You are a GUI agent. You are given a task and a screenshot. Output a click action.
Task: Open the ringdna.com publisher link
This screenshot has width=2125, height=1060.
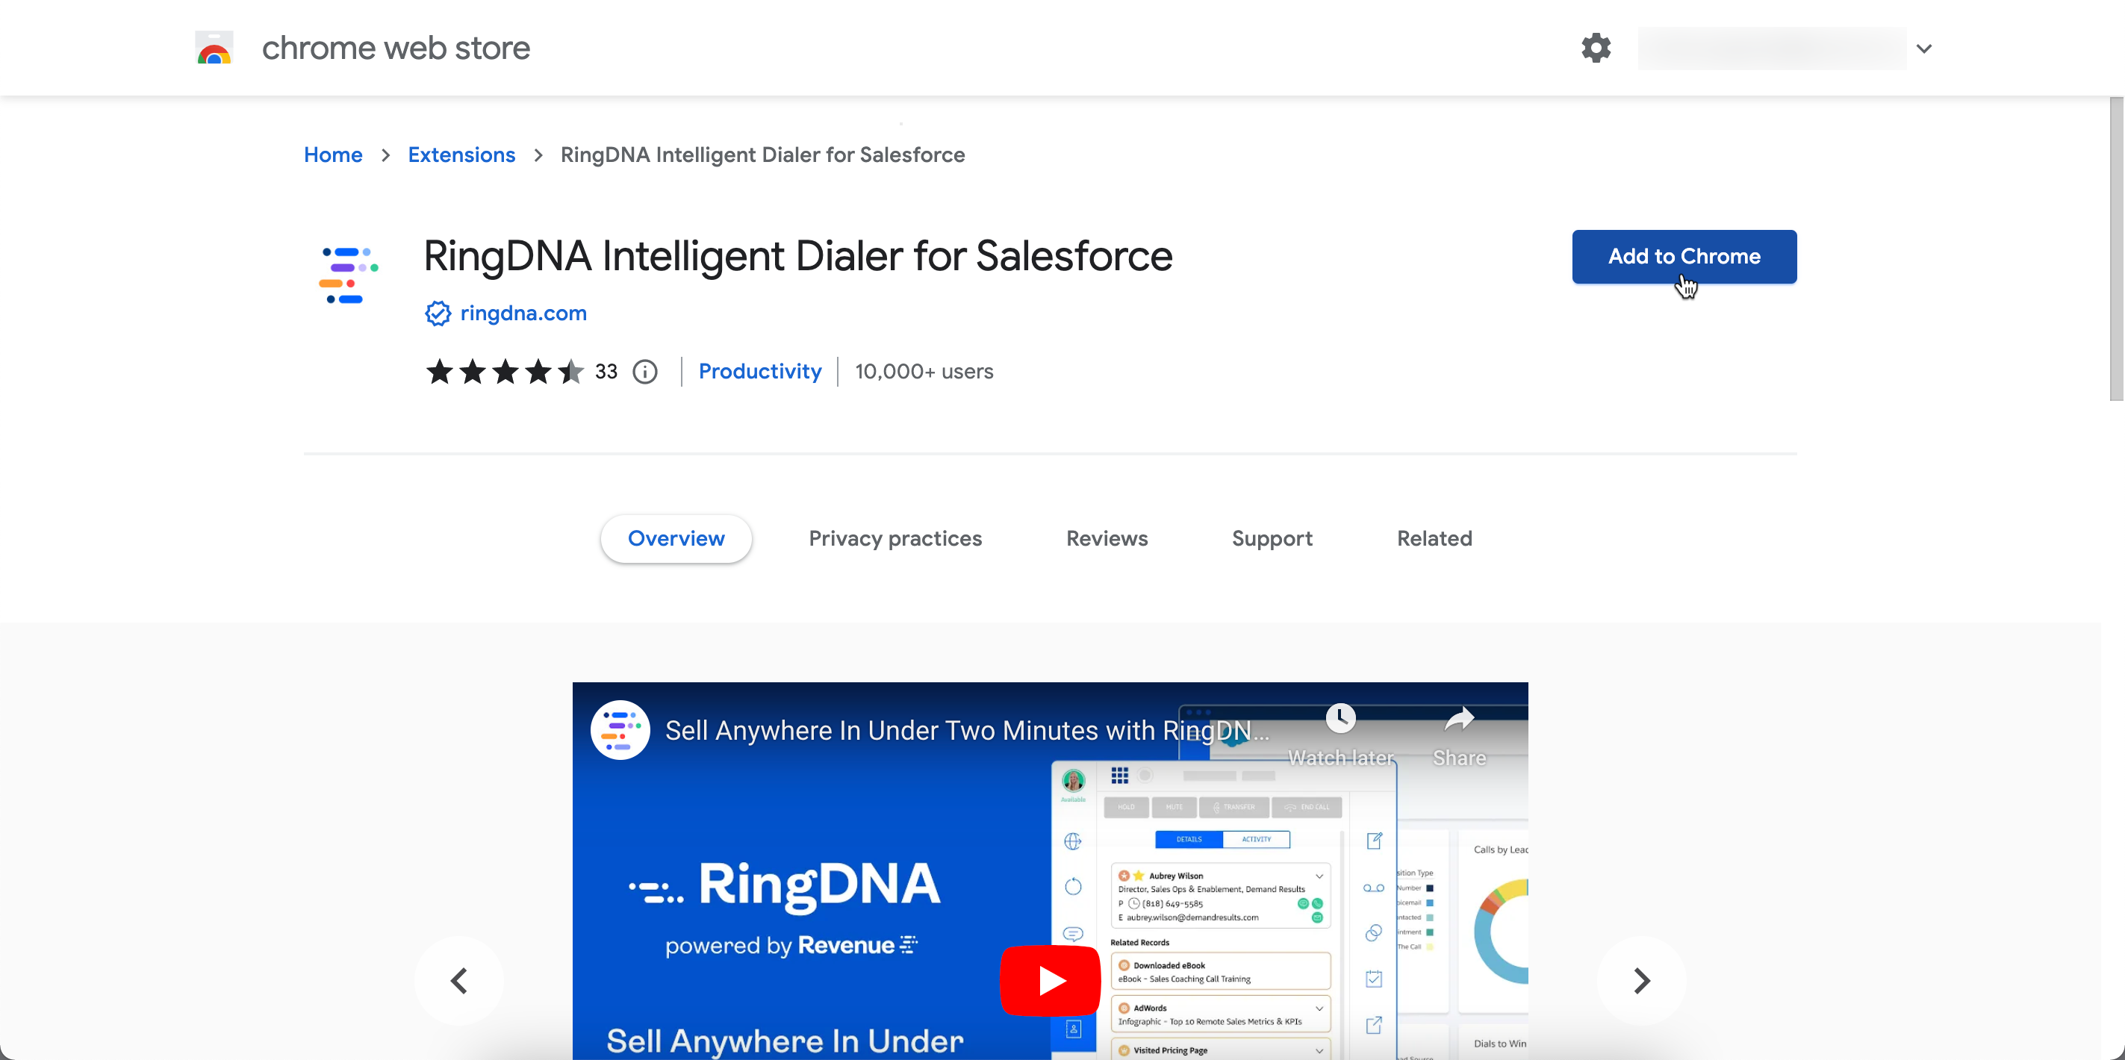523,314
